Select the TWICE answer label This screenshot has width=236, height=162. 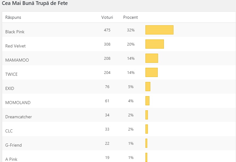click(x=11, y=74)
